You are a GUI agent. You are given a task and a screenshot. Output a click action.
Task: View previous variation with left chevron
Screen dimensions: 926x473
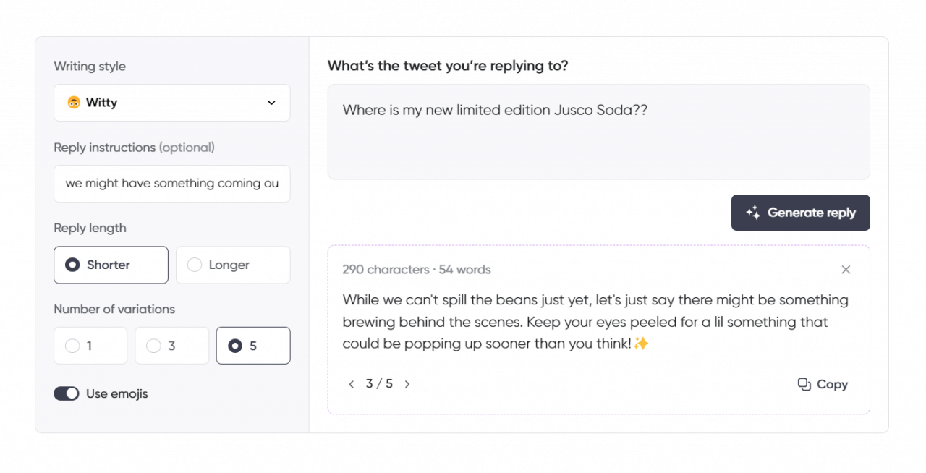pyautogui.click(x=351, y=384)
